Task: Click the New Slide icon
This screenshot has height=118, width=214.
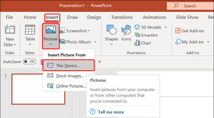Action: (x=10, y=29)
